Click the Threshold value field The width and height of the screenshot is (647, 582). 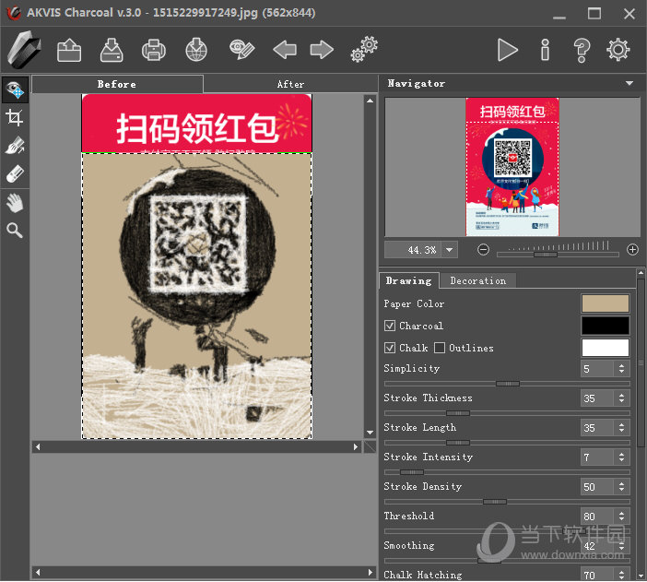pos(598,517)
